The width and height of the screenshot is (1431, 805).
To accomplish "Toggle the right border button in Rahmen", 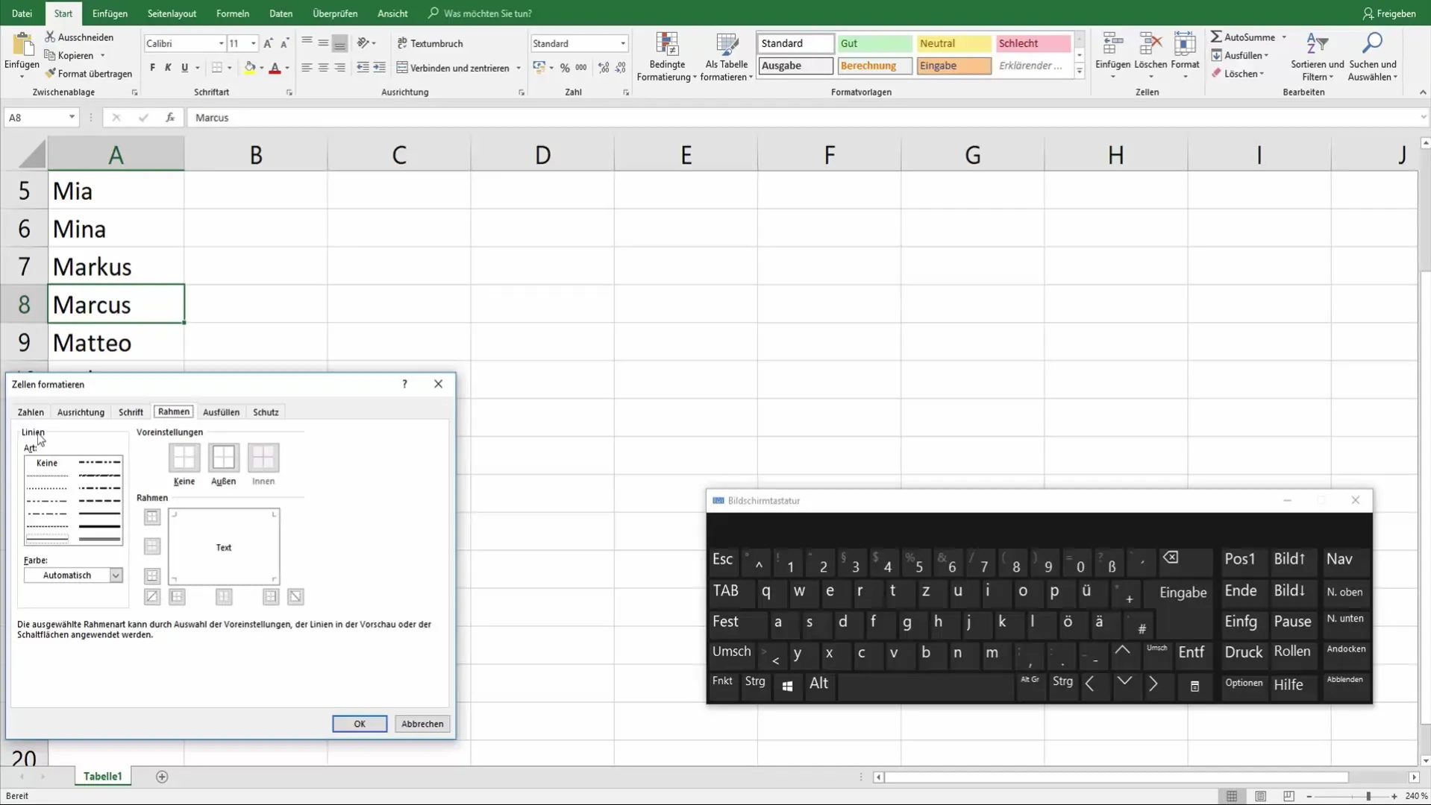I will [x=270, y=596].
